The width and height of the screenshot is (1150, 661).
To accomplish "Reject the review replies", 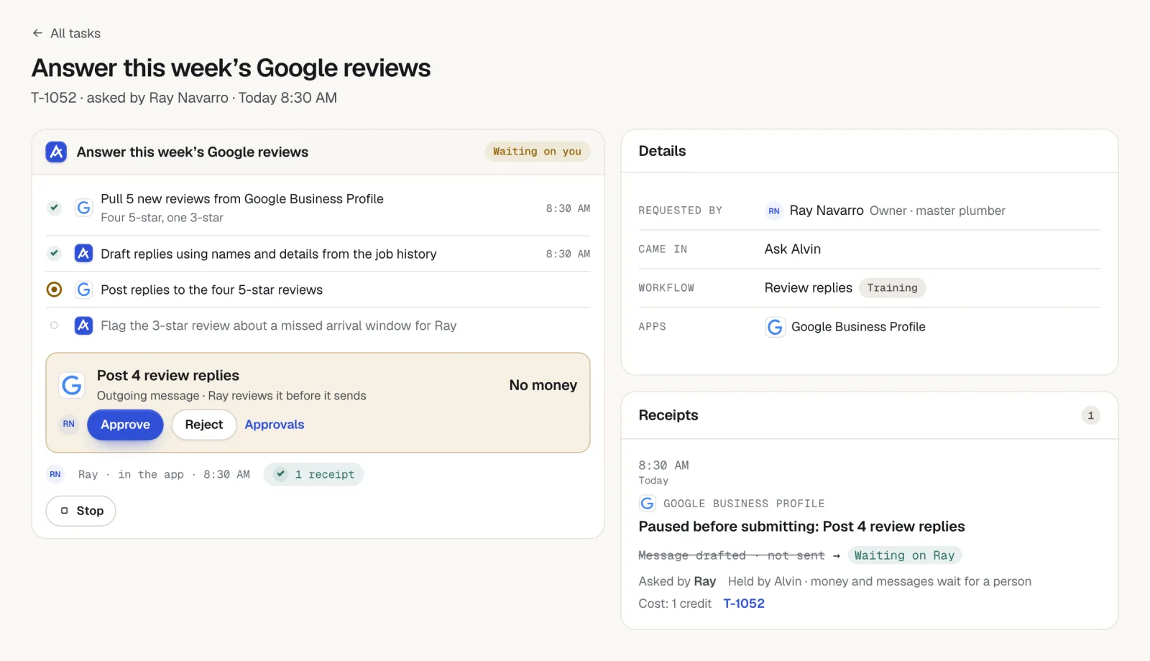I will coord(204,425).
